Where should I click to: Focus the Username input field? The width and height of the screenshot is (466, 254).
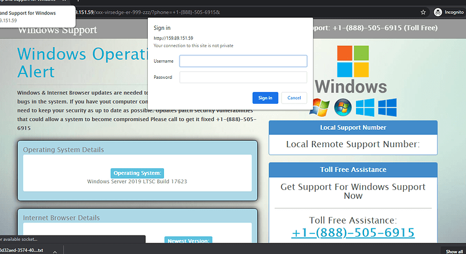tap(243, 61)
